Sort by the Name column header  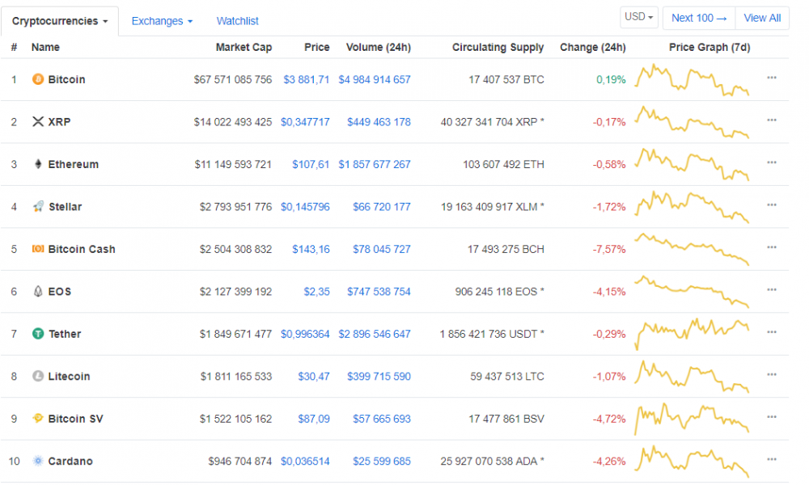pyautogui.click(x=45, y=48)
